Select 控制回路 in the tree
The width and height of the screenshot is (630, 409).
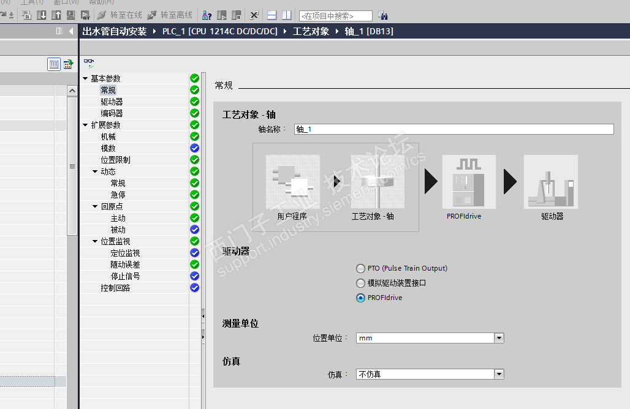point(115,288)
